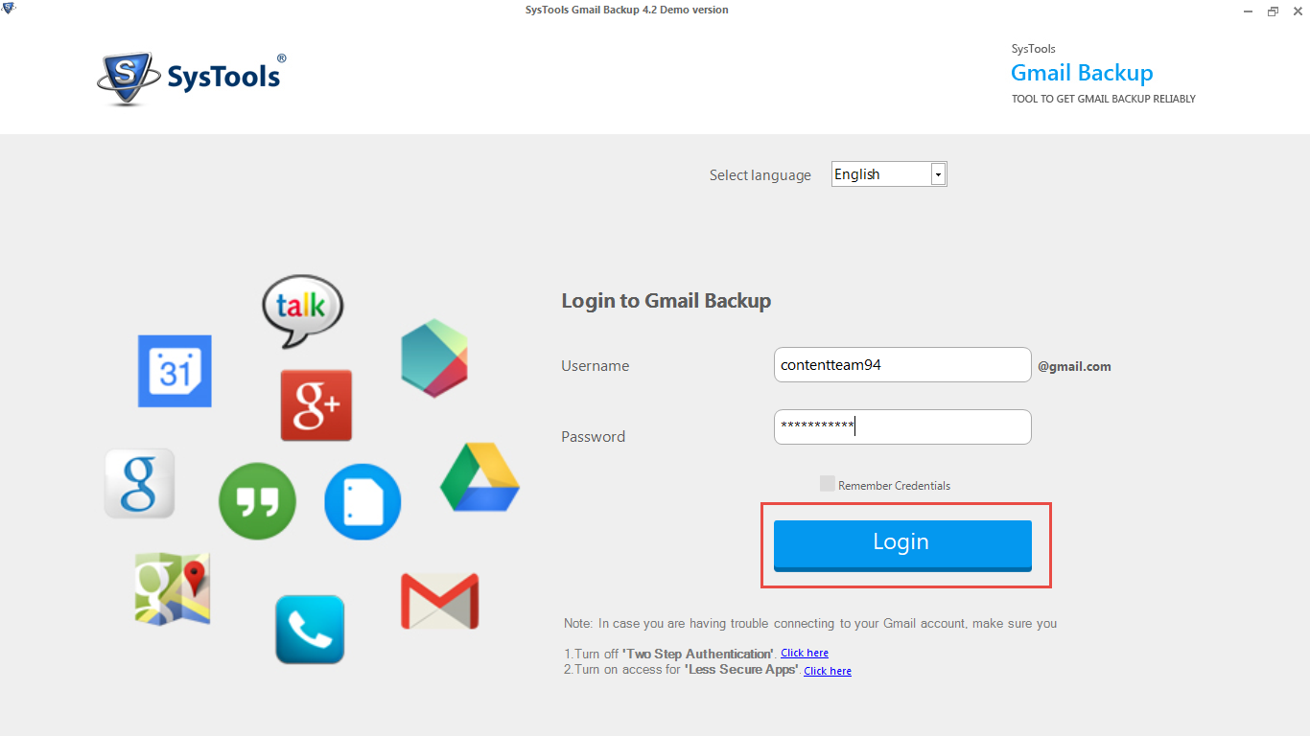Close the SysTools Gmail Backup window
The image size is (1310, 736).
coord(1297,11)
